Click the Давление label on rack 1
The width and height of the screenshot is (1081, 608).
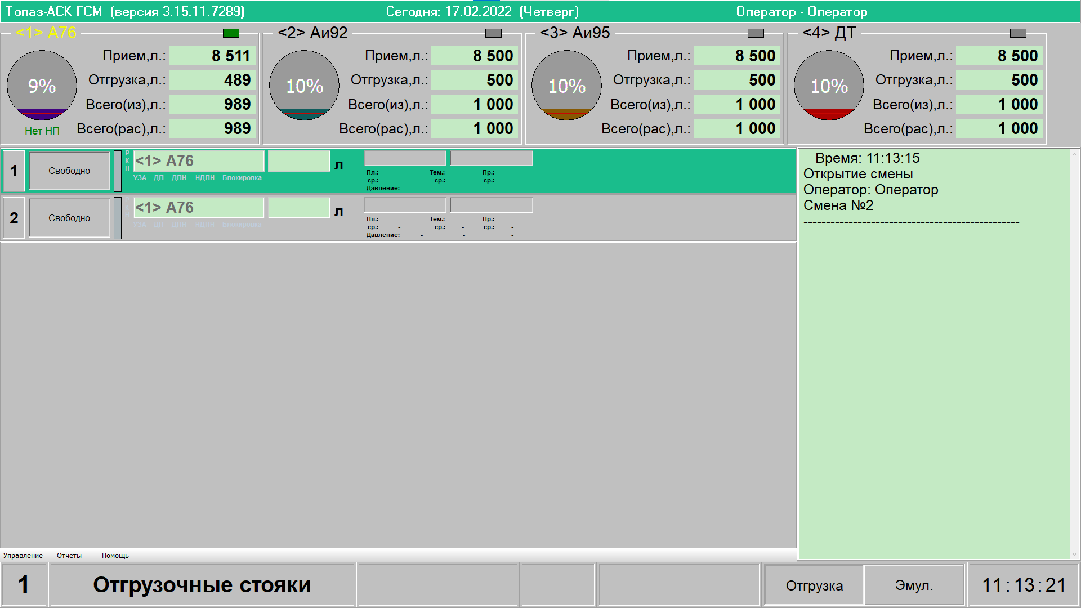pos(383,188)
